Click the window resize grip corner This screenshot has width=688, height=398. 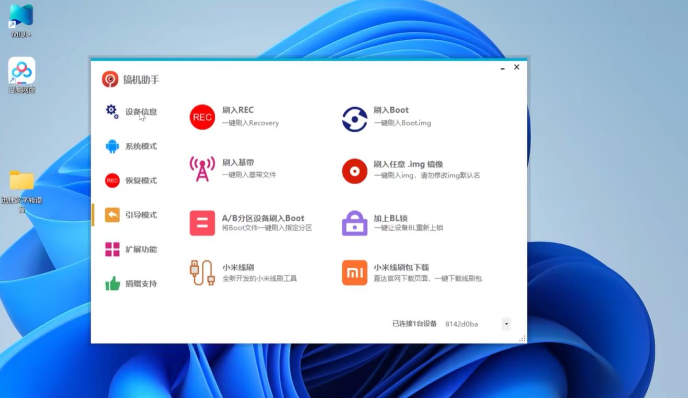pos(522,339)
